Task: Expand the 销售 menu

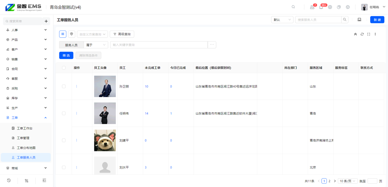Action: pyautogui.click(x=27, y=59)
